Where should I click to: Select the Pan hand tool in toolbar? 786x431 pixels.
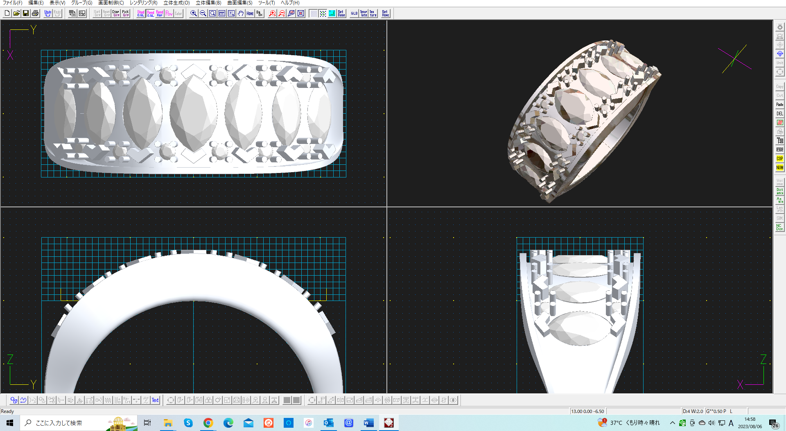pyautogui.click(x=241, y=13)
